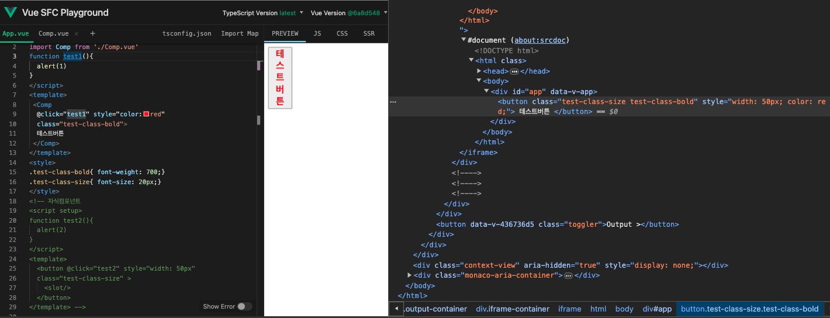The width and height of the screenshot is (830, 318).
Task: Expand the monaco-aria-container div
Action: click(x=410, y=275)
